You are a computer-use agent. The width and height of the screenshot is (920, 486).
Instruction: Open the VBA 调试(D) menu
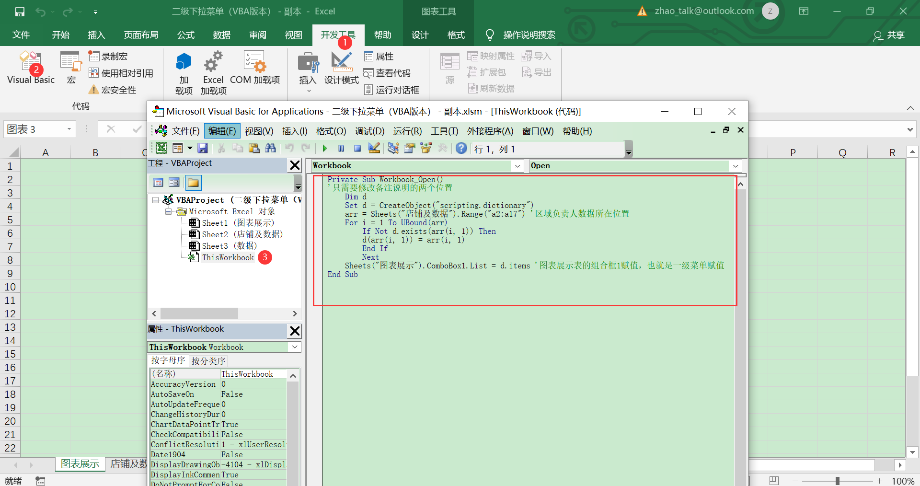coord(369,131)
